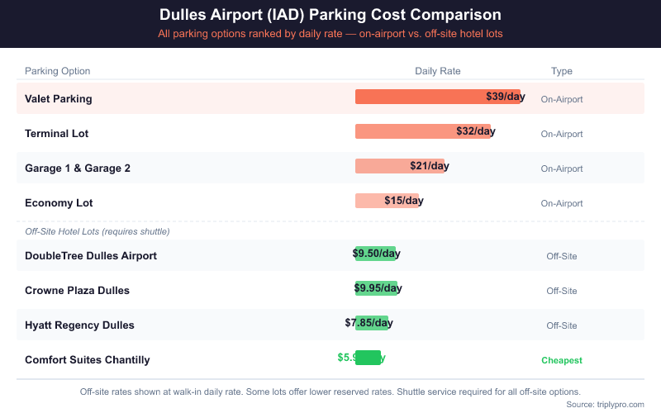The width and height of the screenshot is (661, 413).
Task: Select the Economy Lot row label
Action: (59, 203)
